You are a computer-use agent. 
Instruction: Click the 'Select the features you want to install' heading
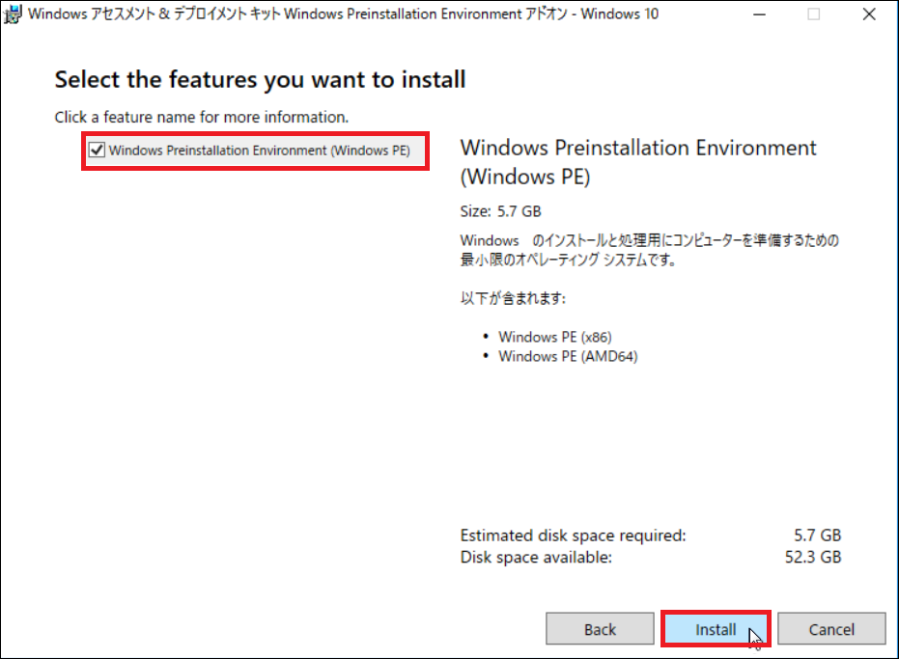(x=260, y=80)
